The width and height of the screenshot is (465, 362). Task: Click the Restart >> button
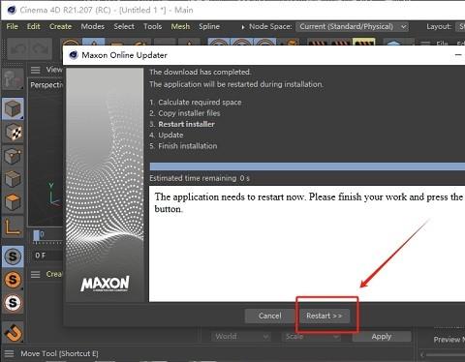(325, 316)
